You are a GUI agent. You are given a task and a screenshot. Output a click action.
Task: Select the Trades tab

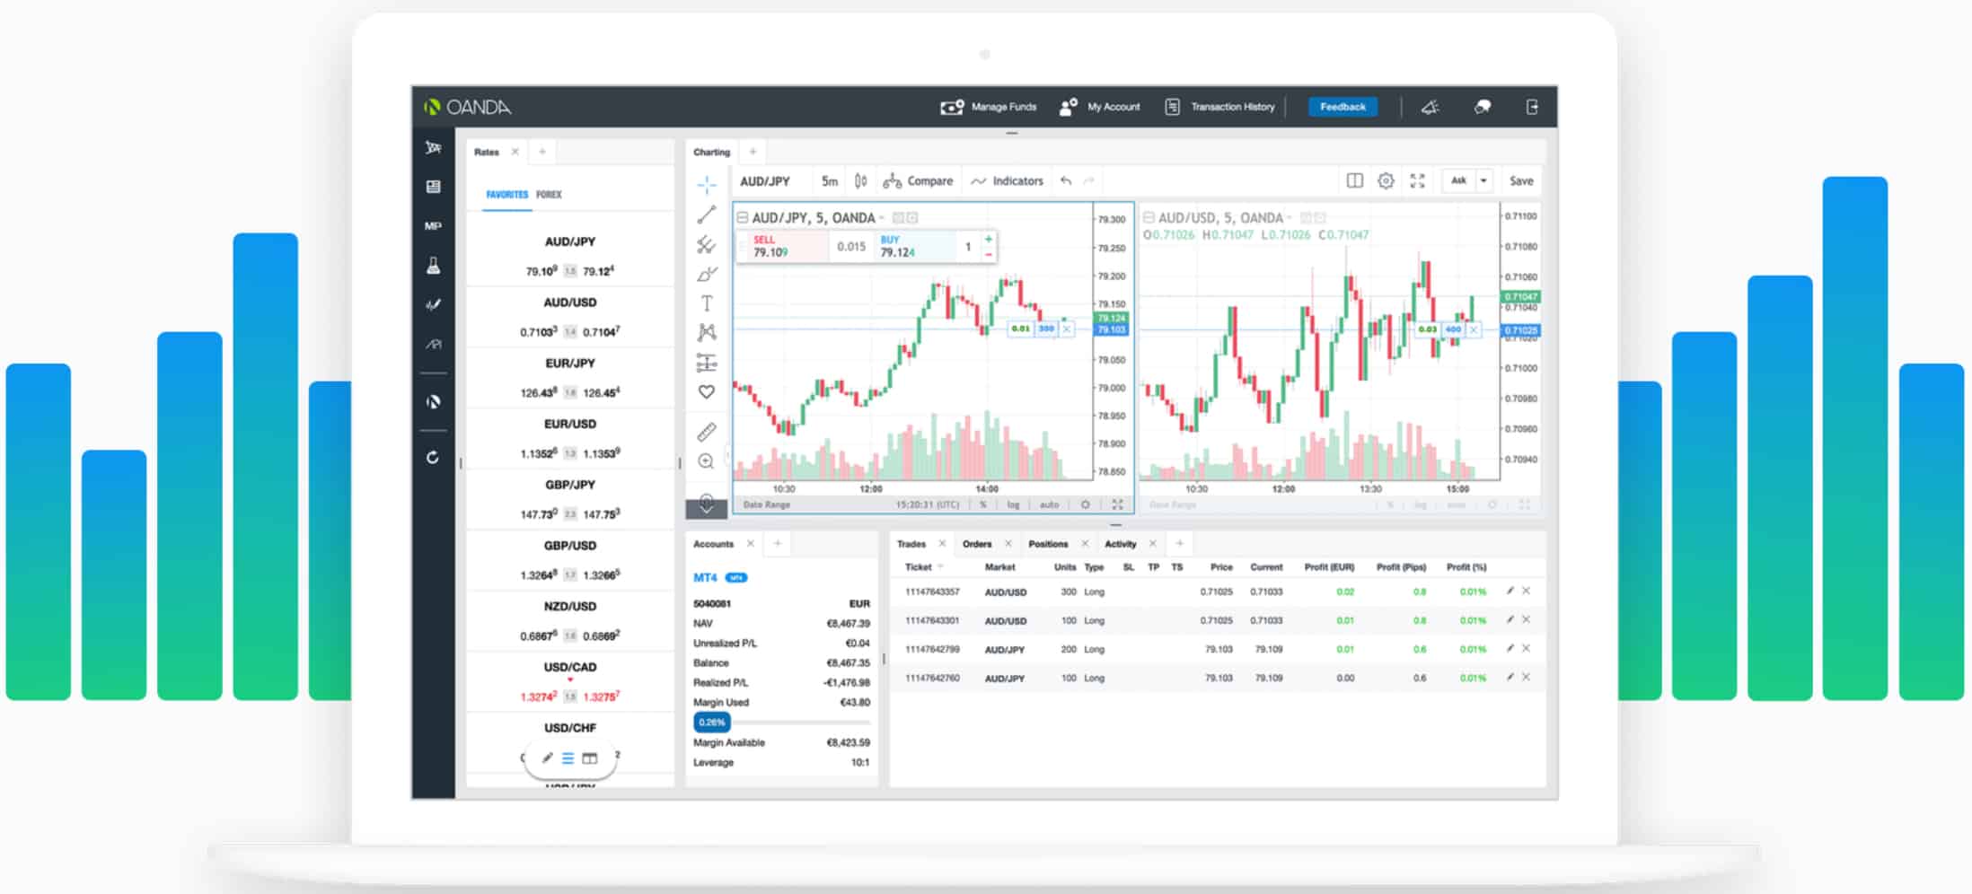911,544
